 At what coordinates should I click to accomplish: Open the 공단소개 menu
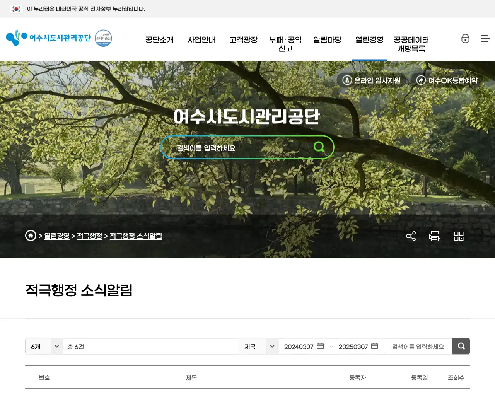pyautogui.click(x=159, y=39)
